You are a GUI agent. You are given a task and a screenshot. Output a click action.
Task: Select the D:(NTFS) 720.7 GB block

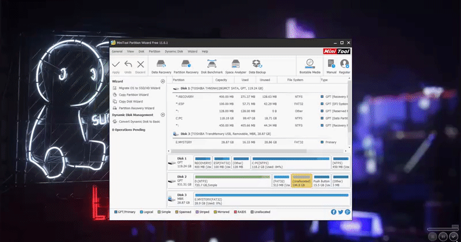pyautogui.click(x=232, y=181)
